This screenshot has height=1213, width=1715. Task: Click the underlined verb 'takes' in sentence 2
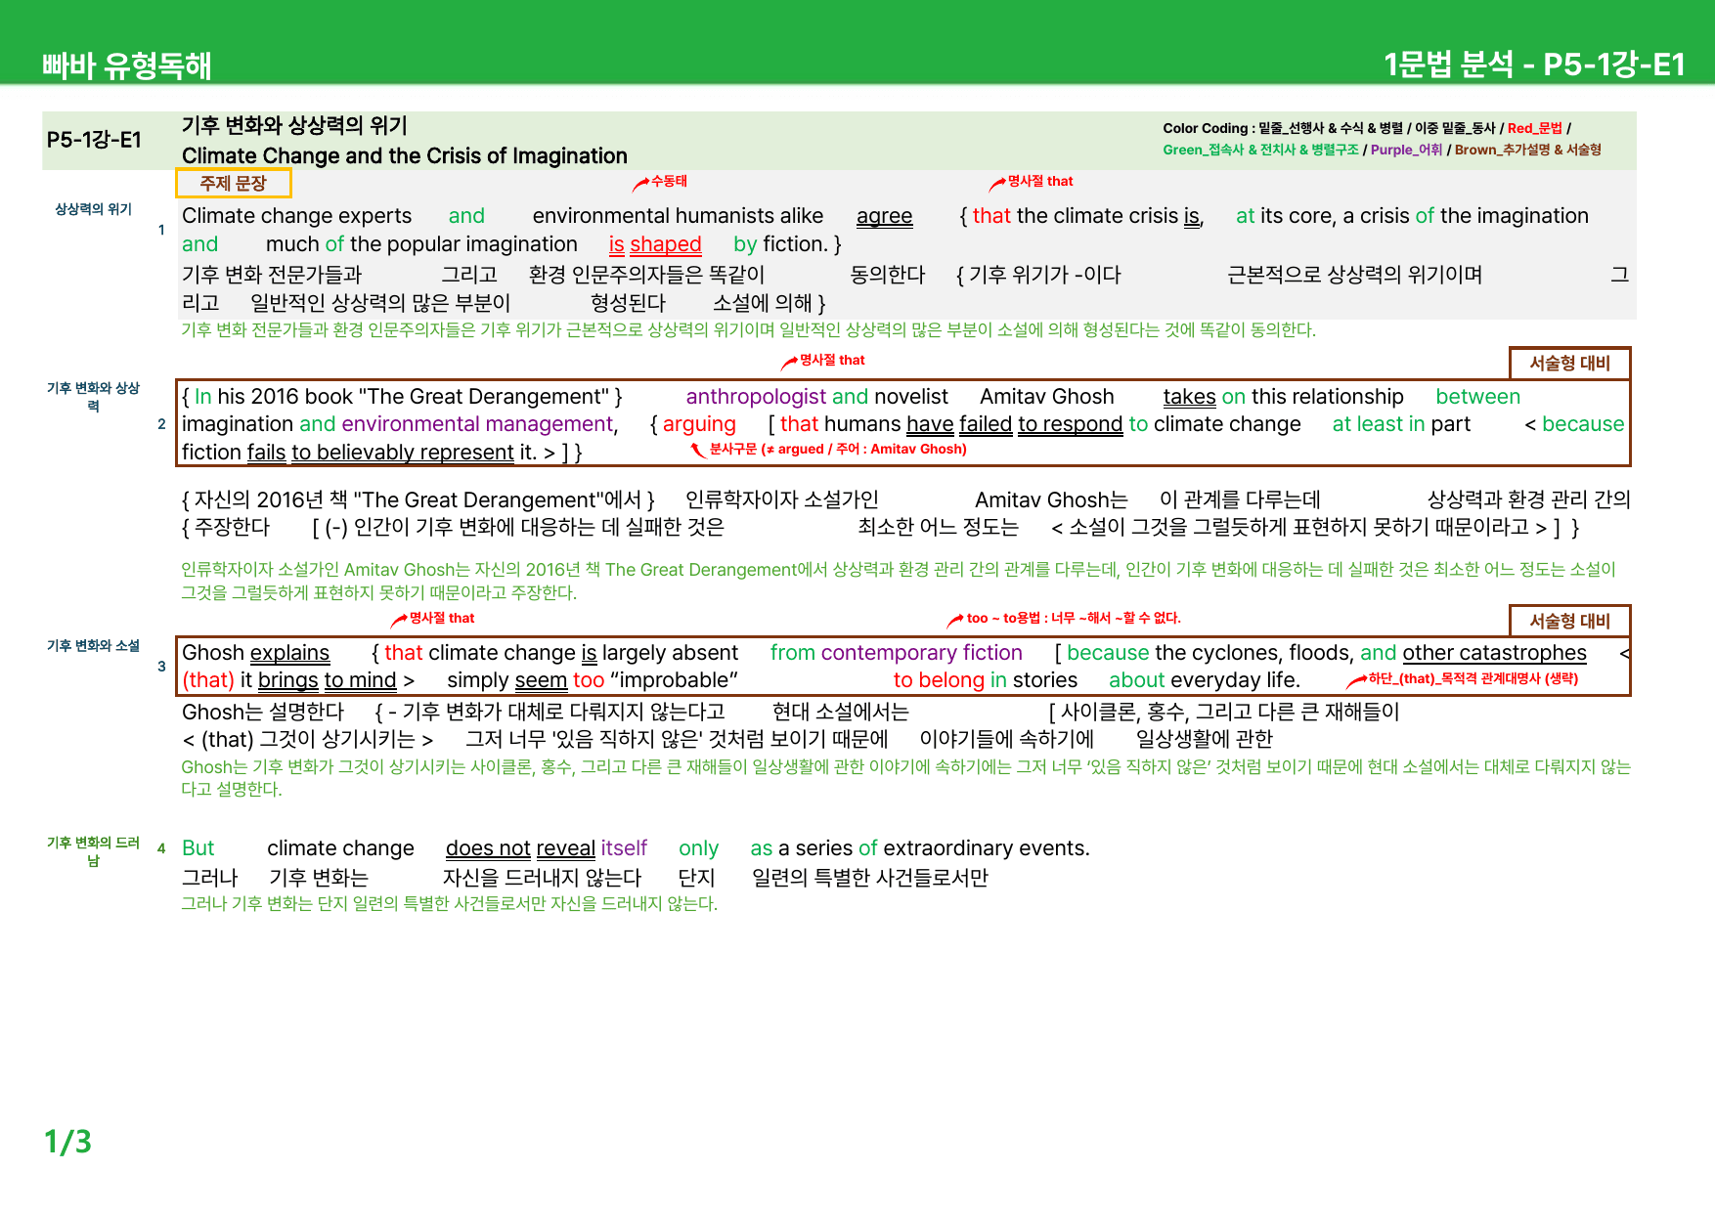tap(1189, 397)
